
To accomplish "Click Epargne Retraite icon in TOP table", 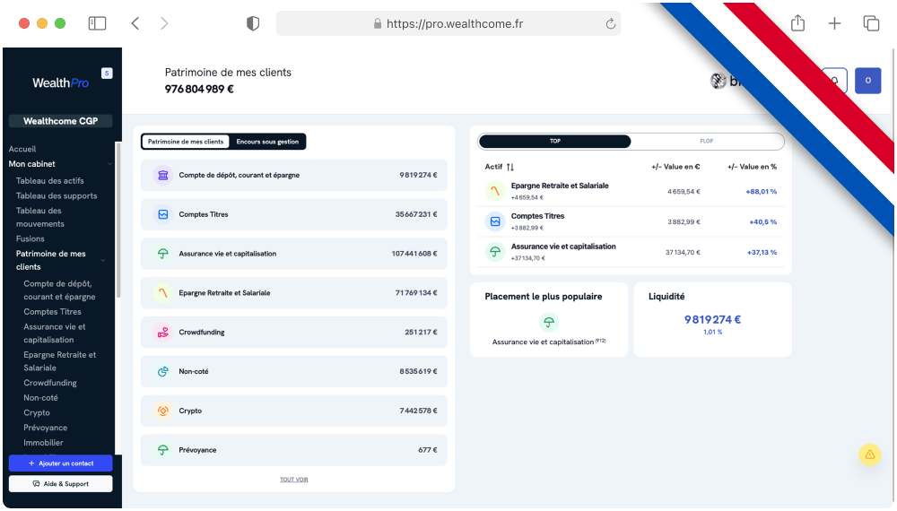I will [x=495, y=191].
